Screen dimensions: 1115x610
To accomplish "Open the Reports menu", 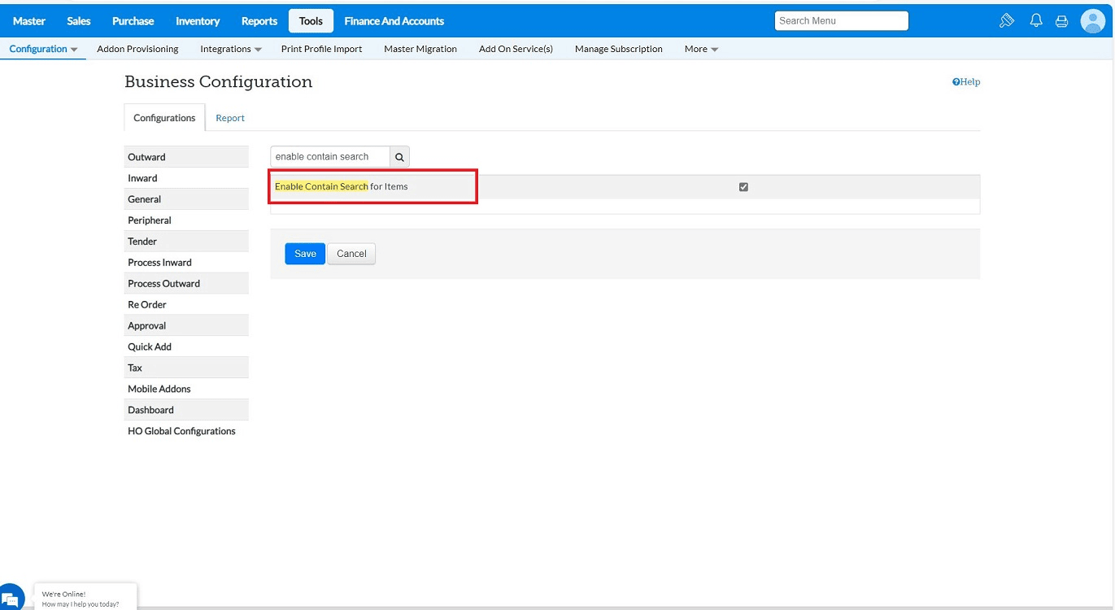I will 259,21.
